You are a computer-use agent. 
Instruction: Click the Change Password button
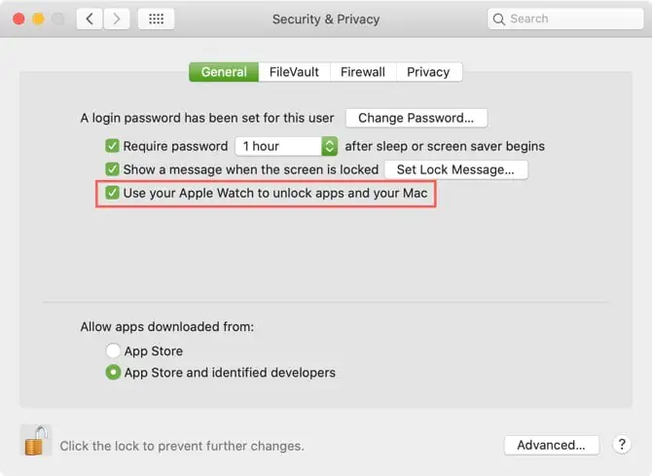click(x=416, y=118)
